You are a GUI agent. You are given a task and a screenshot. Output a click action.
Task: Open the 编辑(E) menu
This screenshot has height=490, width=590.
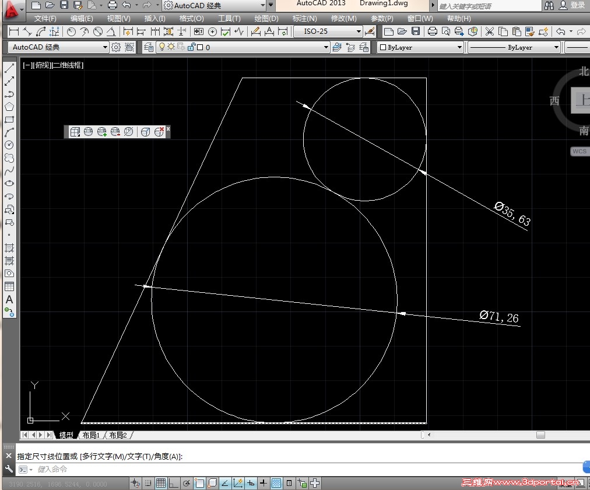[82, 19]
